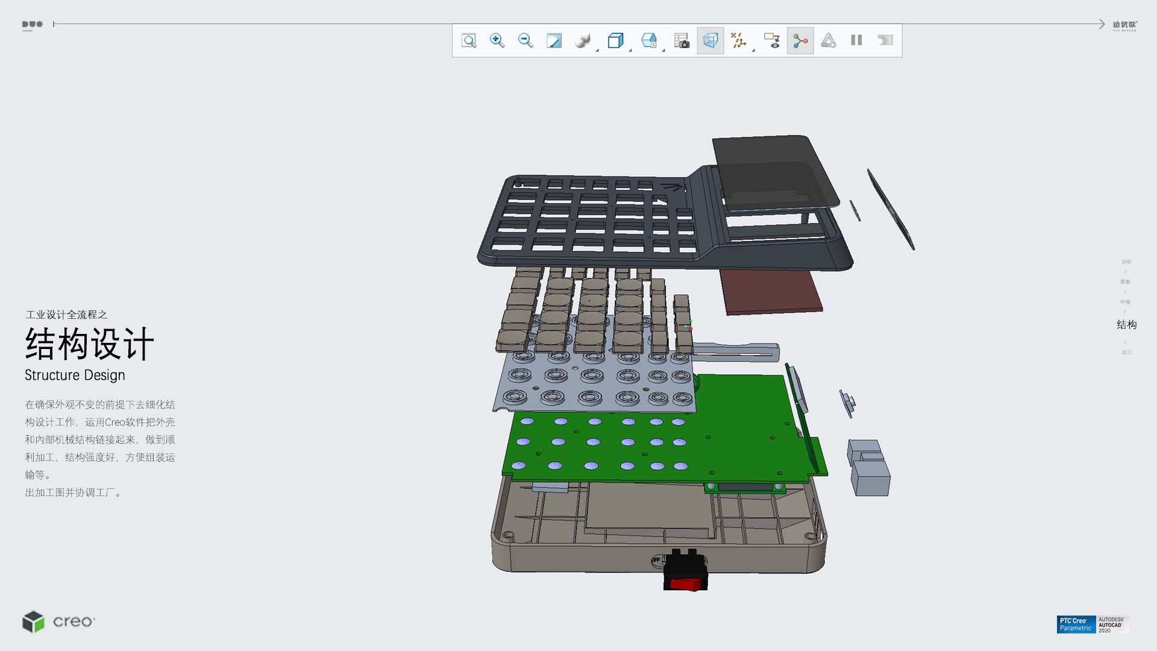Open the Rendering options sphere icon
Screen dimensions: 1157x651
tap(582, 40)
